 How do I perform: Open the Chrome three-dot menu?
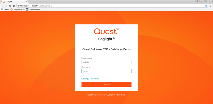(211, 6)
